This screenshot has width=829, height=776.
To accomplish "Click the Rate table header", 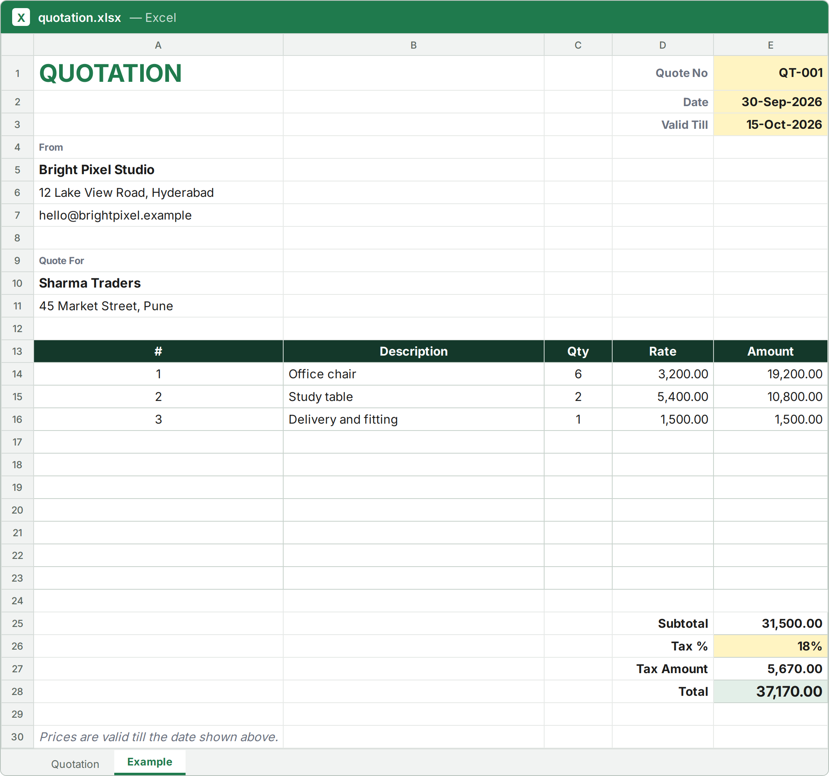I will (x=662, y=351).
